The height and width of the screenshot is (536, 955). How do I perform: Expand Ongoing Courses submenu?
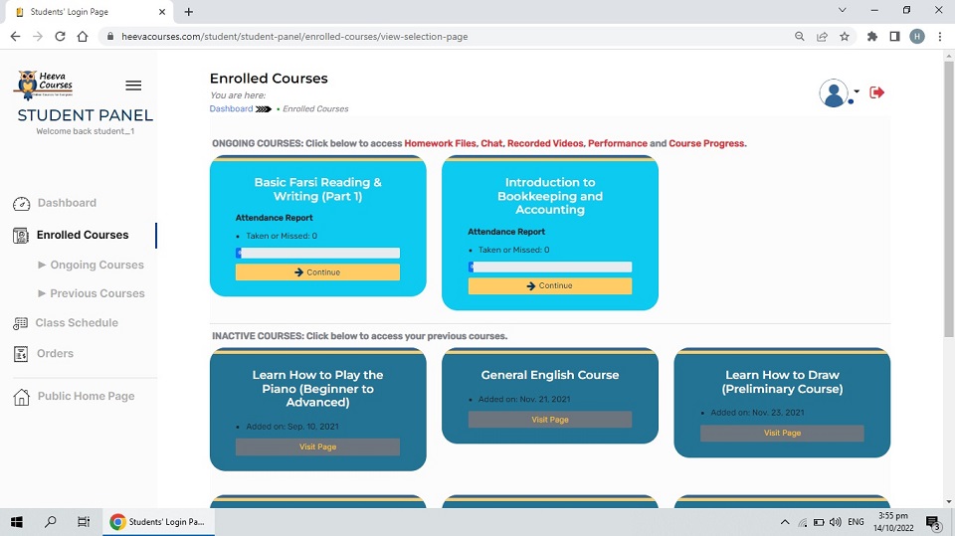92,265
